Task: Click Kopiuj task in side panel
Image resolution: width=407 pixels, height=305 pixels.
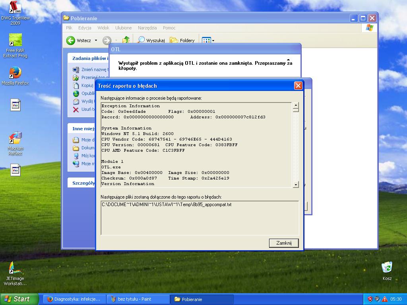Action: pos(87,85)
